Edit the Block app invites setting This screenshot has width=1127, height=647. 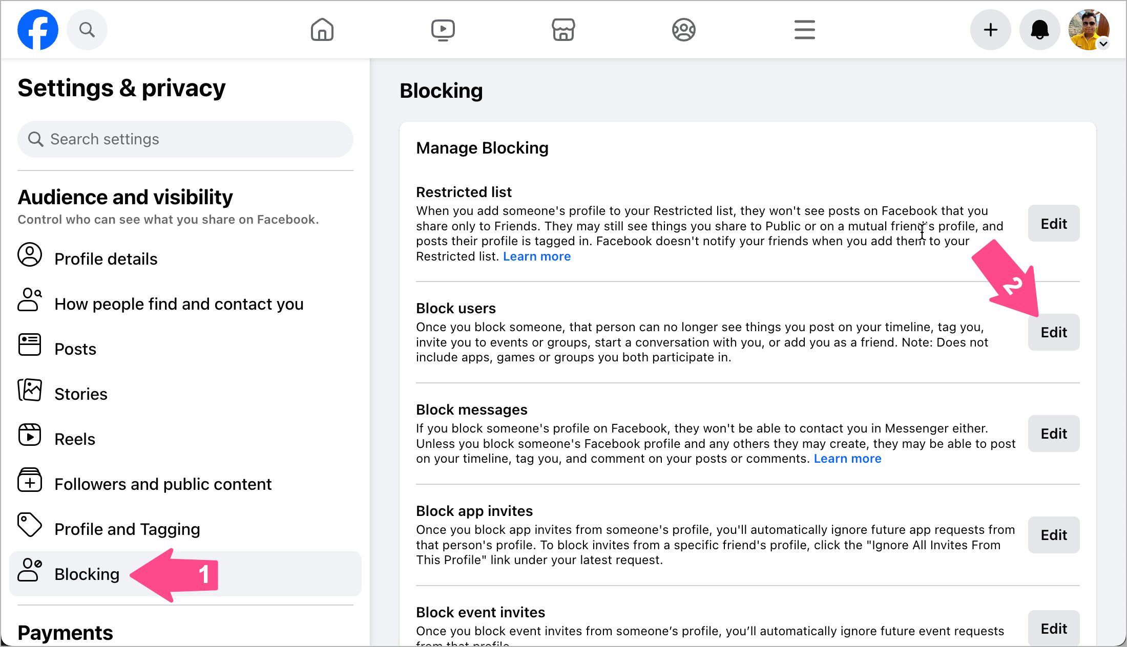[1054, 535]
